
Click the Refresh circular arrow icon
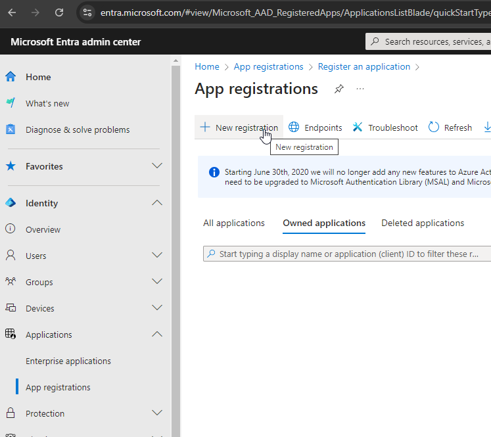(434, 127)
